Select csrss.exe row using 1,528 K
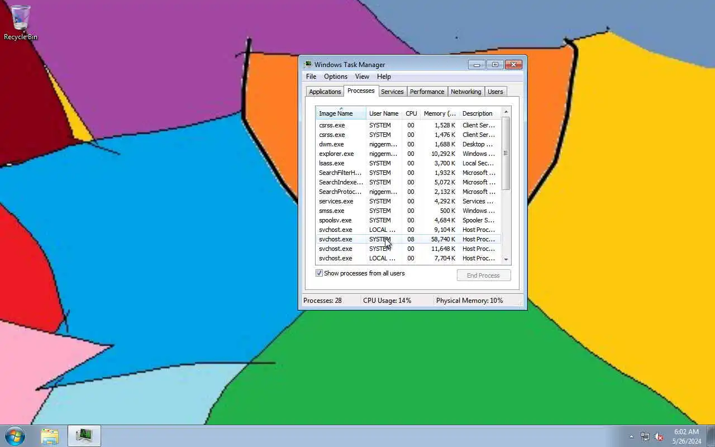The height and width of the screenshot is (447, 715). pyautogui.click(x=408, y=125)
